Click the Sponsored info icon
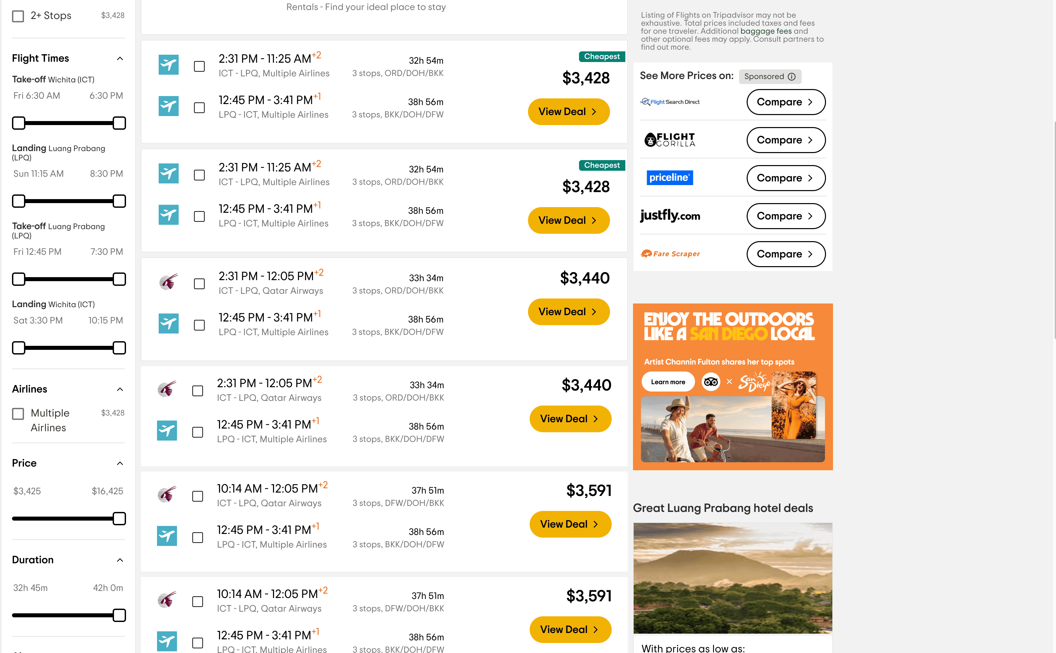The image size is (1056, 653). 791,76
